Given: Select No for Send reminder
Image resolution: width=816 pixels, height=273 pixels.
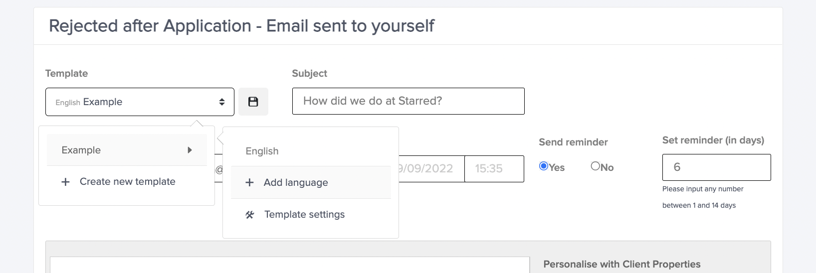Looking at the screenshot, I should [x=595, y=166].
